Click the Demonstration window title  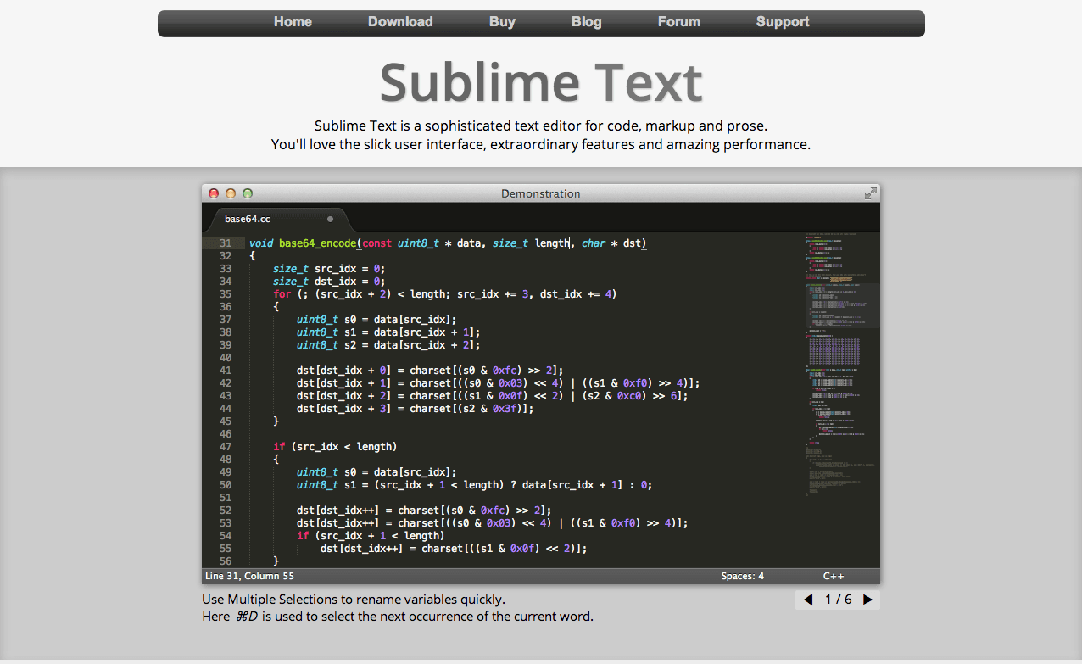click(x=541, y=193)
